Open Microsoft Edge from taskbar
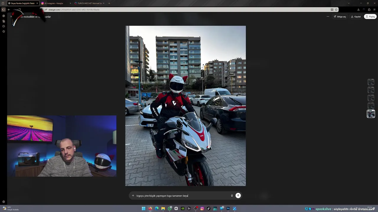The height and width of the screenshot is (212, 378). [x=157, y=208]
